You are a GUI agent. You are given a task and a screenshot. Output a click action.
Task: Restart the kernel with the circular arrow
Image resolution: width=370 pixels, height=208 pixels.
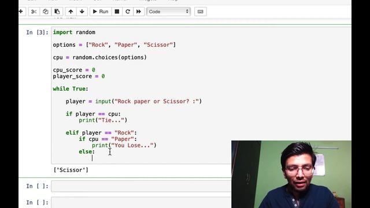tap(128, 12)
